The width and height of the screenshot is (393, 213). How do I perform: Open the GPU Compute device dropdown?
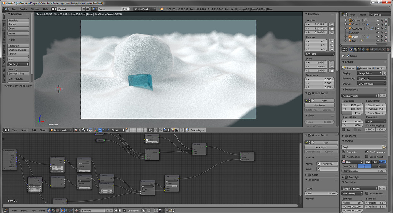371,84
